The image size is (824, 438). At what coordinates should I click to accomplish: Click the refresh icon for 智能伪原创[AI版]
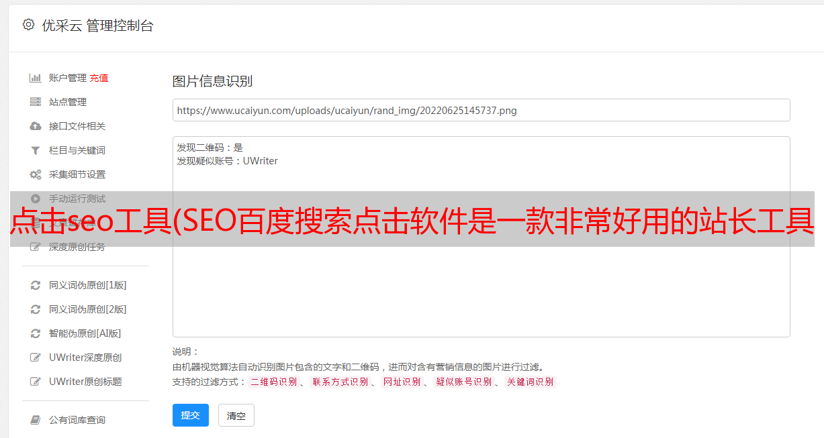tap(36, 333)
